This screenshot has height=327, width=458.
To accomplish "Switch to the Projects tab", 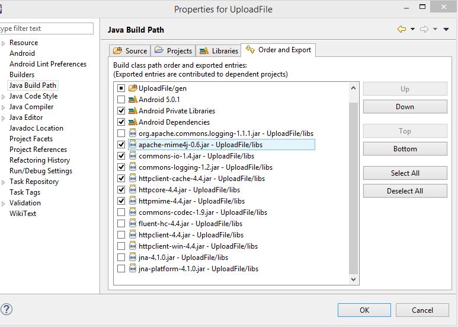I will [x=173, y=50].
